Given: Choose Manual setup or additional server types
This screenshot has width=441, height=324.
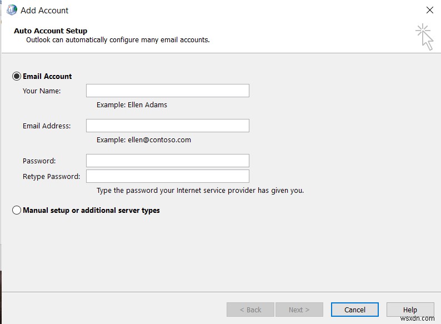Looking at the screenshot, I should (x=17, y=211).
